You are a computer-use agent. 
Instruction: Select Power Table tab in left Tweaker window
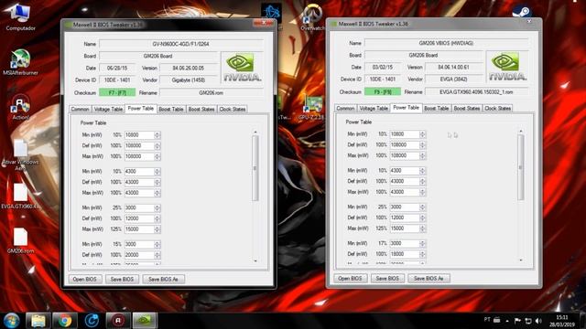click(x=140, y=109)
